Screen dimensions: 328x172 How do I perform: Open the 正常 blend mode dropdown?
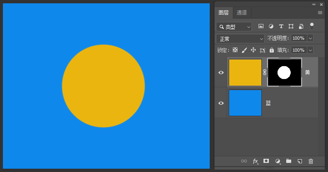(x=240, y=39)
